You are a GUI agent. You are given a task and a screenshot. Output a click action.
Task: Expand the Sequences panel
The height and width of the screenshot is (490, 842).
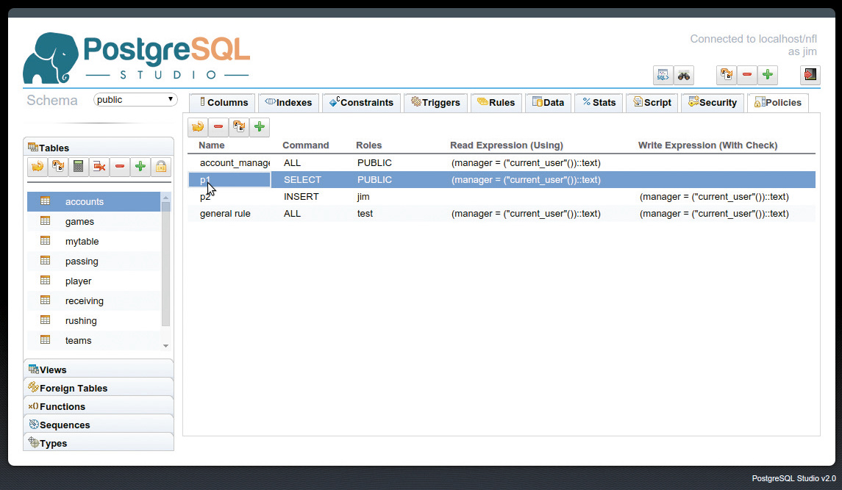(x=99, y=425)
